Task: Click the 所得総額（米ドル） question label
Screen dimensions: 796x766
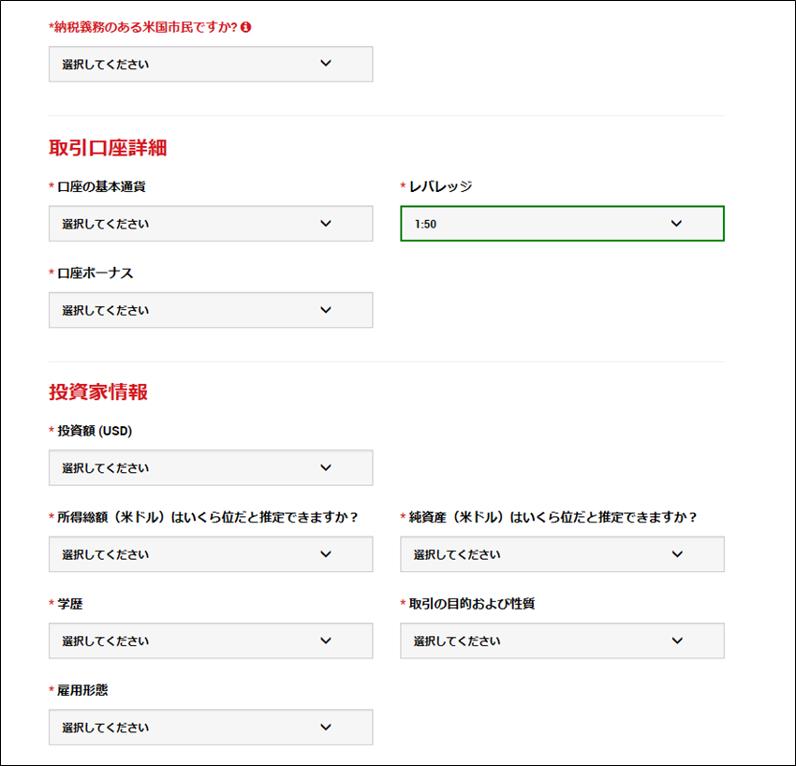Action: (207, 517)
